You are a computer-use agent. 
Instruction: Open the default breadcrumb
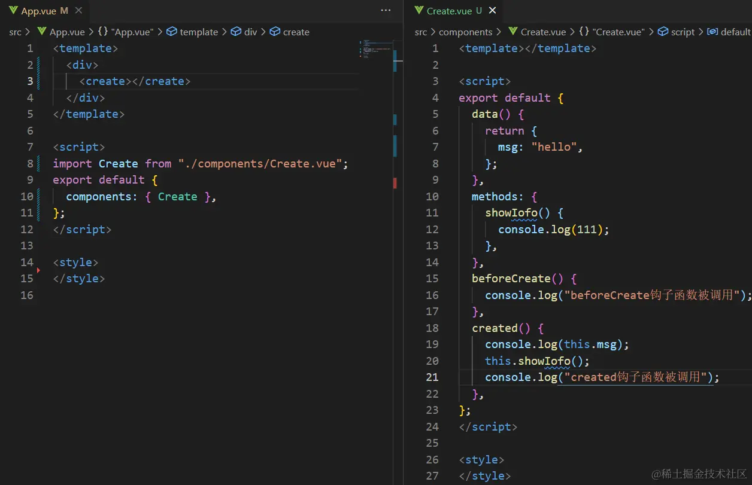tap(735, 32)
